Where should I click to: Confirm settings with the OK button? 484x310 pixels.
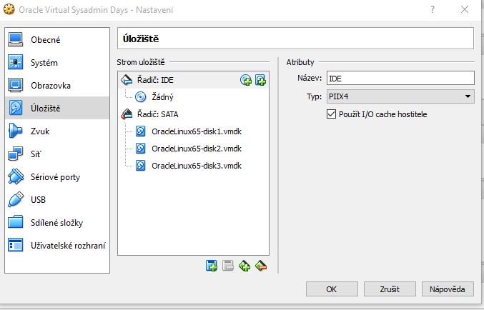332,289
